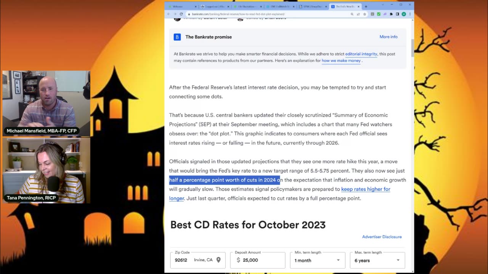Click the share page icon in address bar

point(358,14)
